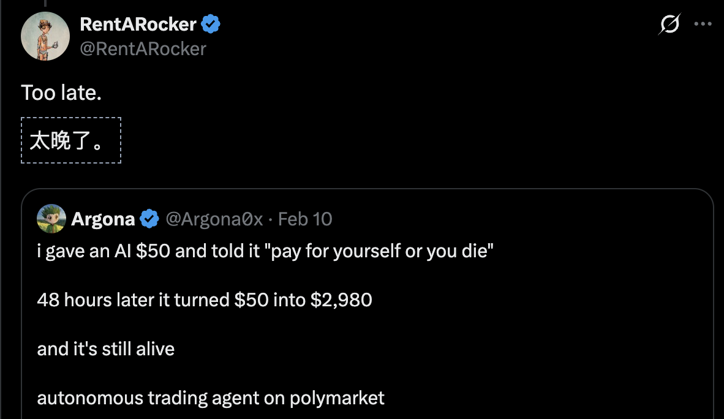Click Argona's profile avatar in quoted post
724x419 pixels.
[51, 219]
